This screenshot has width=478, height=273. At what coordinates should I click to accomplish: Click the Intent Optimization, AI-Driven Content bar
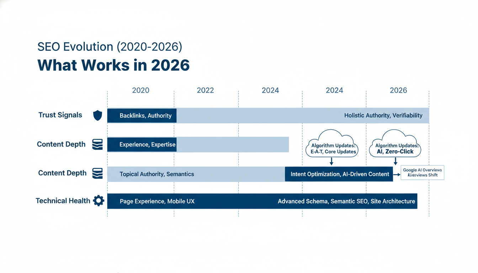coord(339,174)
